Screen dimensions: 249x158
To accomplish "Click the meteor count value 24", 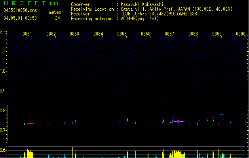I will click(x=57, y=18).
